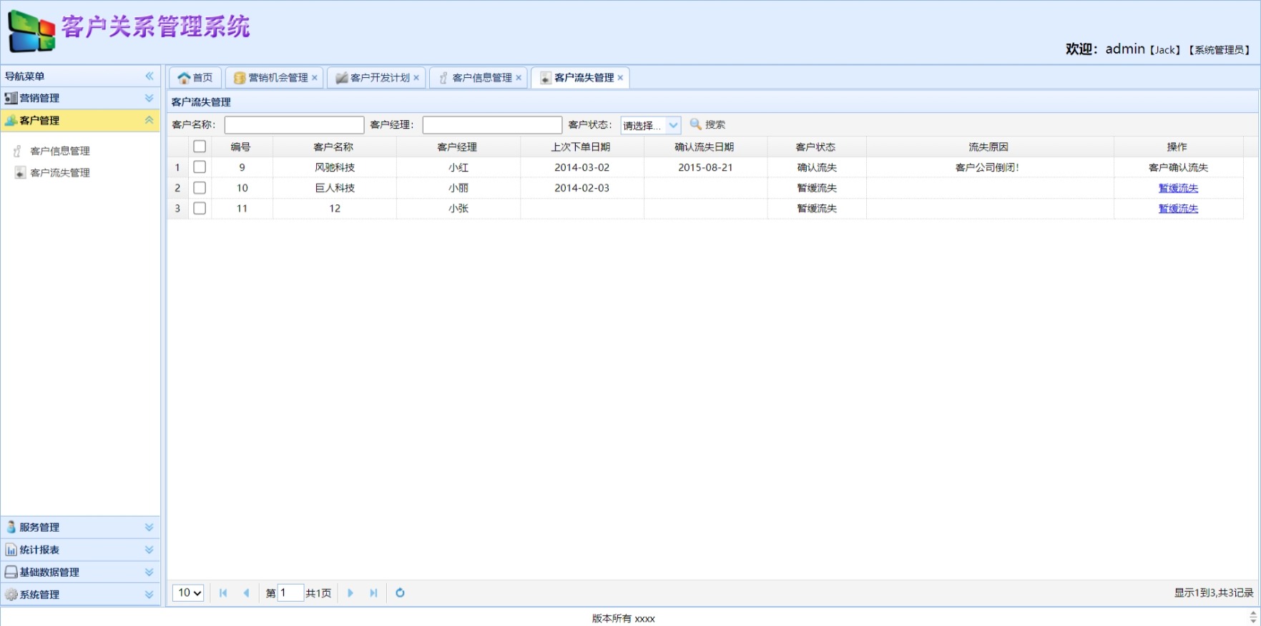This screenshot has width=1261, height=626.
Task: Switch to the 营销机会管理 tab
Action: pyautogui.click(x=275, y=78)
